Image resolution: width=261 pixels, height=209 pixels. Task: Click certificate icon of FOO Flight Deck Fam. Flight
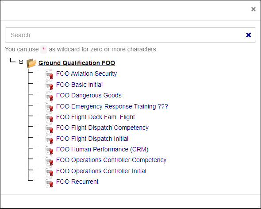(x=49, y=118)
